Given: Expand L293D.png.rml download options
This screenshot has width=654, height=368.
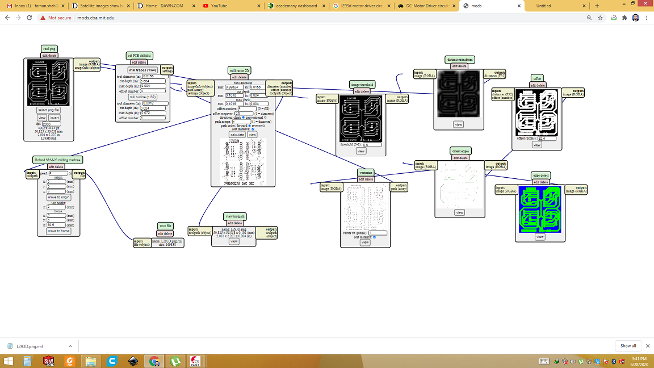Looking at the screenshot, I should click(x=70, y=346).
